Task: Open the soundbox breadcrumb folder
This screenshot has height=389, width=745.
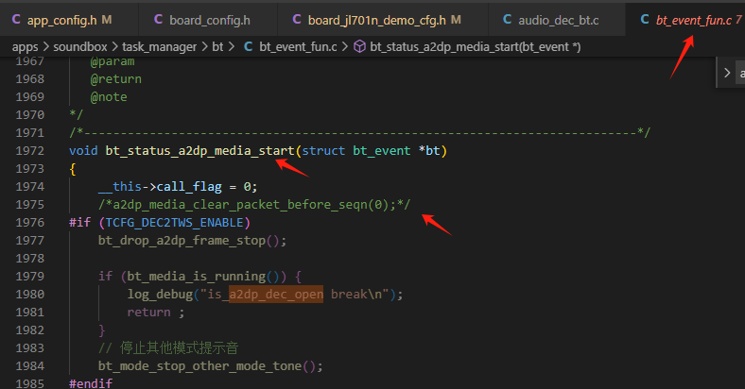Action: 80,47
